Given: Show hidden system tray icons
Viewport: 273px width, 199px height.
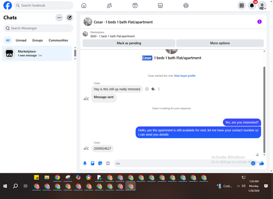Looking at the screenshot, I should point(238,186).
